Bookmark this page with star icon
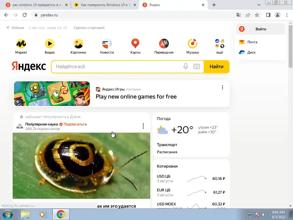This screenshot has width=293, height=220. click(257, 15)
